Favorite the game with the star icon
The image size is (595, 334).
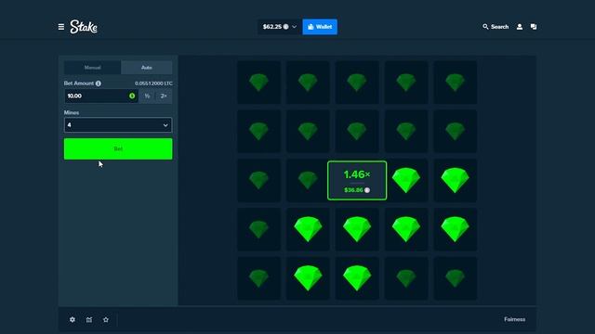coord(106,319)
